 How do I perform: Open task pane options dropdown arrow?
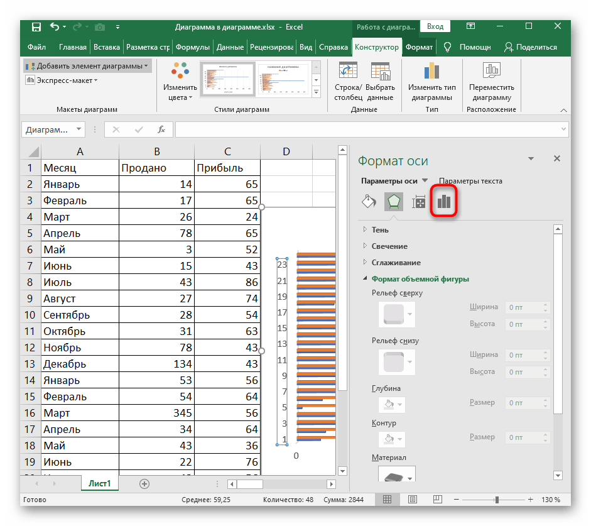pyautogui.click(x=531, y=159)
